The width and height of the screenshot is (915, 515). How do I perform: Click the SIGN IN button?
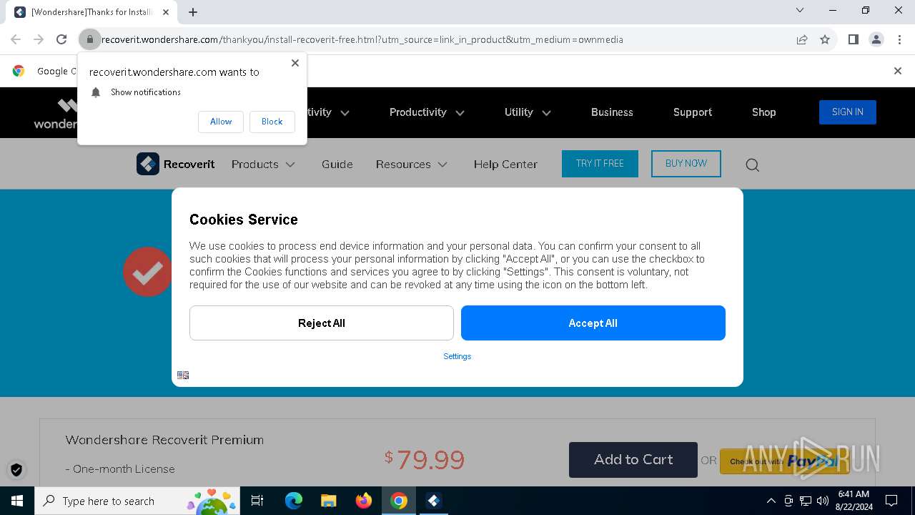click(847, 112)
